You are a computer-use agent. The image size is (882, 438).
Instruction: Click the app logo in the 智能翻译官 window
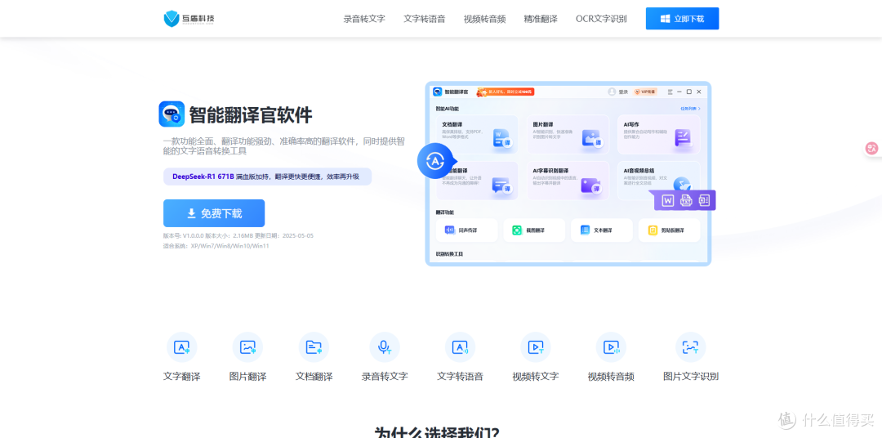[437, 92]
